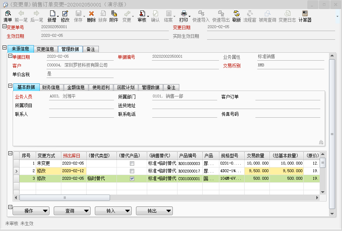
Task: Click grid horizontal scroll right arrow
Action: pos(317,198)
